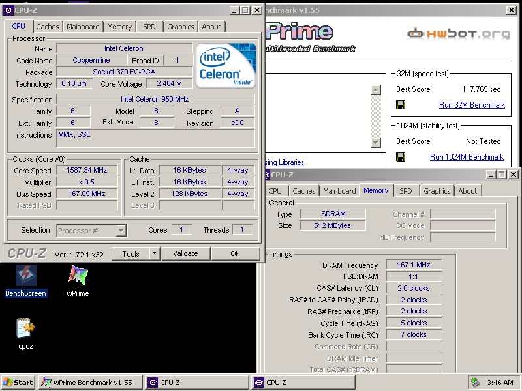Select Memory tab in second CPU-Z window
The height and width of the screenshot is (391, 522).
376,190
